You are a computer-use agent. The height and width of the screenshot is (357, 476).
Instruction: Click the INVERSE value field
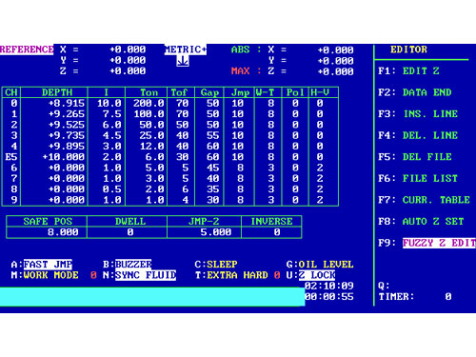(271, 232)
